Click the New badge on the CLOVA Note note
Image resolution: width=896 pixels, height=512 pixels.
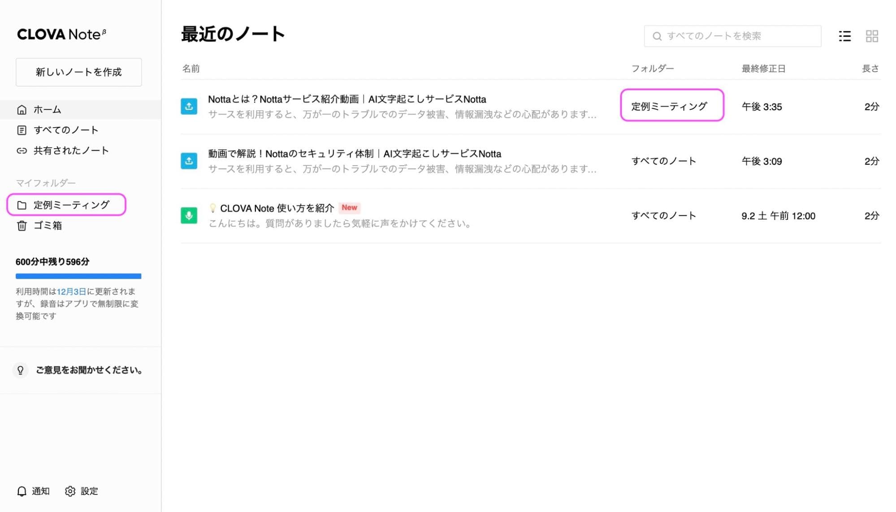click(349, 208)
